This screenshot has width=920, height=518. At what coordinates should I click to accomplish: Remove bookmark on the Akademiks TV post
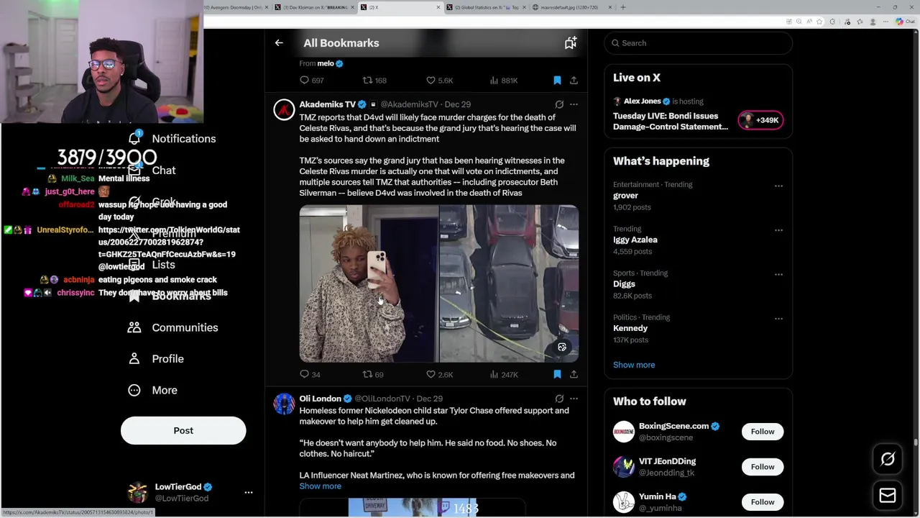(x=557, y=374)
